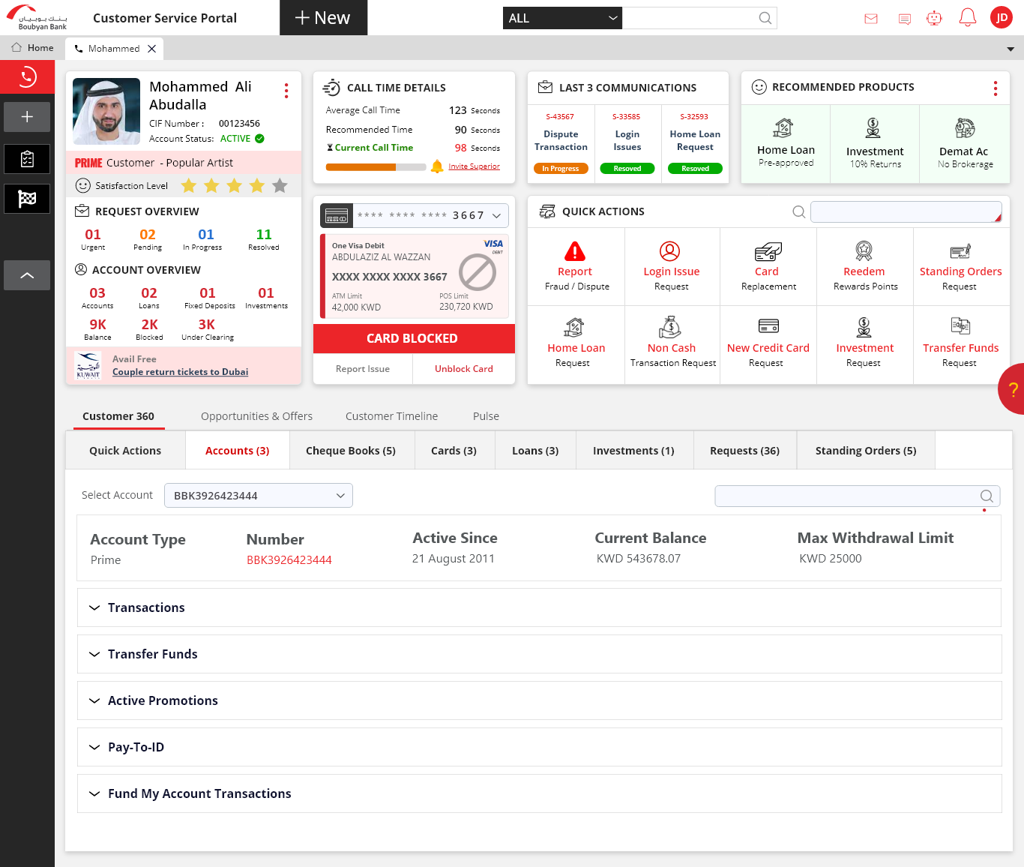Open the chatbot robot icon
1024x867 pixels.
click(x=934, y=18)
